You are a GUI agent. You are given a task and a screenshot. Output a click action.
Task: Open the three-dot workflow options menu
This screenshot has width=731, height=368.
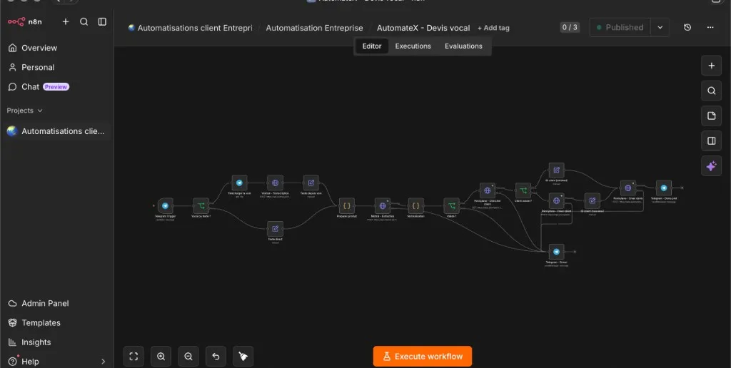pos(710,28)
